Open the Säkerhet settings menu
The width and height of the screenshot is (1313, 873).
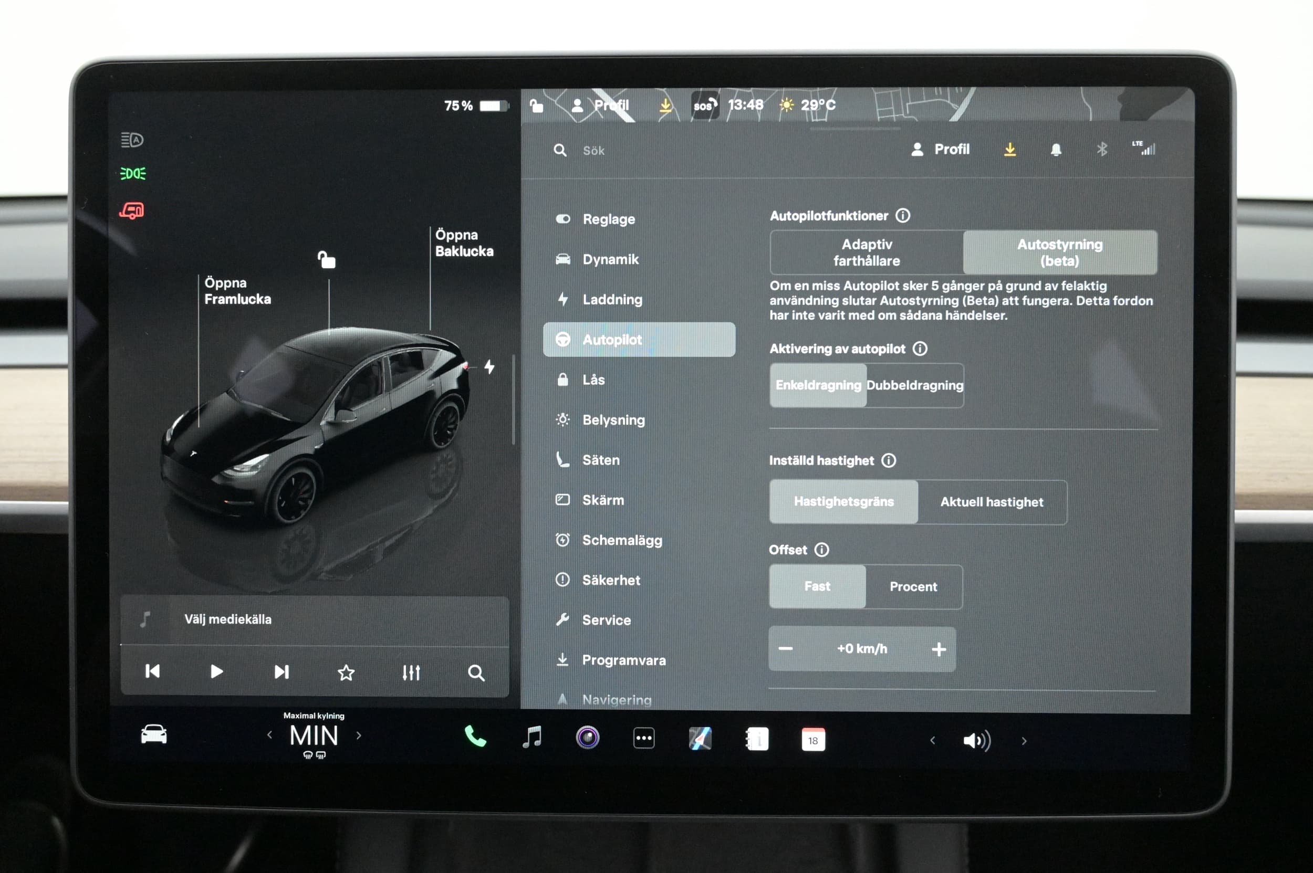[x=639, y=580]
